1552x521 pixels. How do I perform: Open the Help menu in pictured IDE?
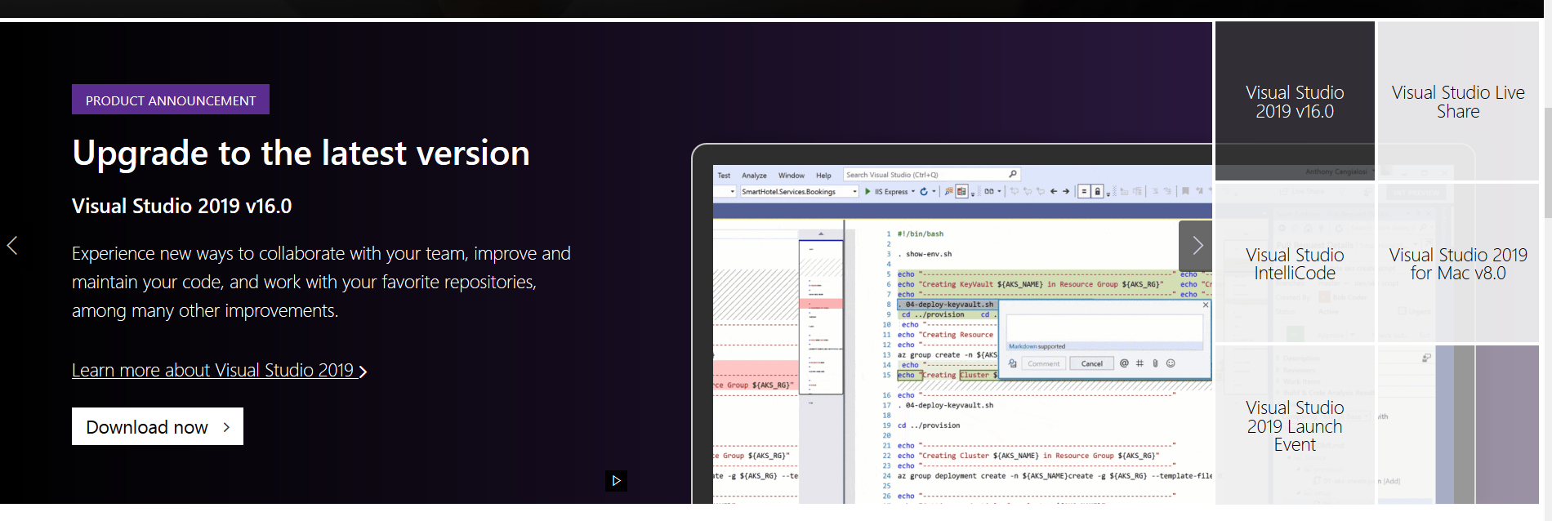coord(823,176)
